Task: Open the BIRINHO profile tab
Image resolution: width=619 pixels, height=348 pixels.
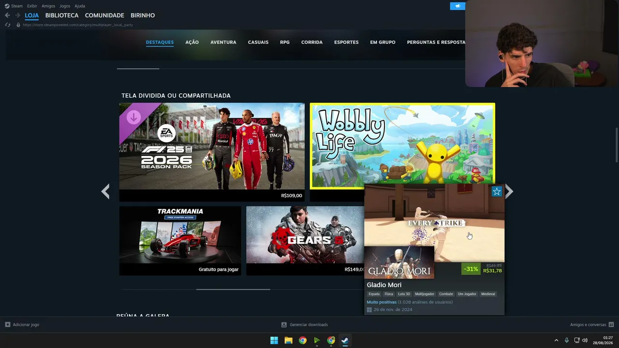Action: click(143, 15)
